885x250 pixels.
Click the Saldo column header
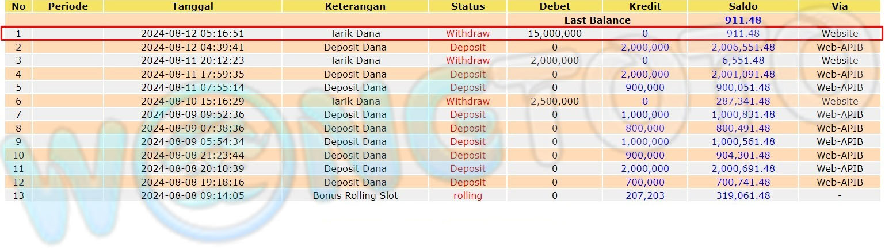click(x=743, y=6)
